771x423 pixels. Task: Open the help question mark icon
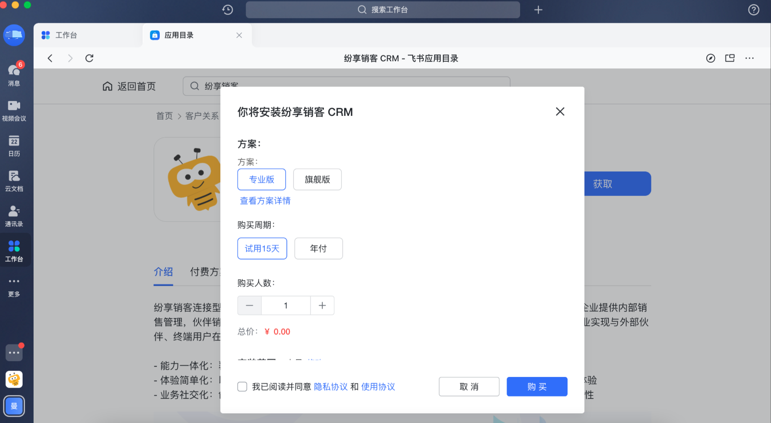coord(754,10)
